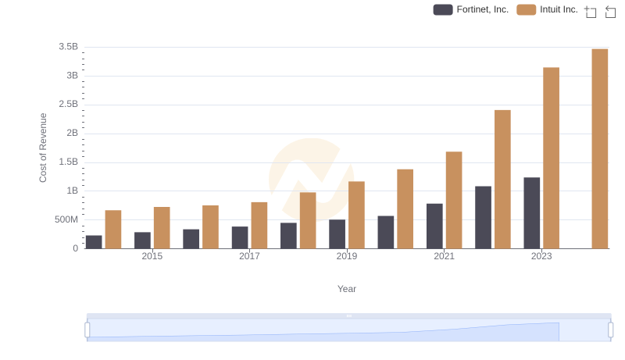The height and width of the screenshot is (360, 625).
Task: Toggle Fortinet, Inc. series in legend
Action: (x=471, y=9)
